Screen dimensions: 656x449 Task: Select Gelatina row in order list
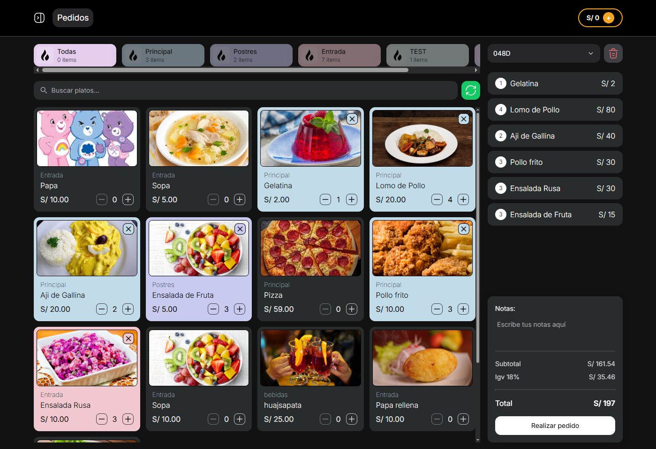[555, 83]
